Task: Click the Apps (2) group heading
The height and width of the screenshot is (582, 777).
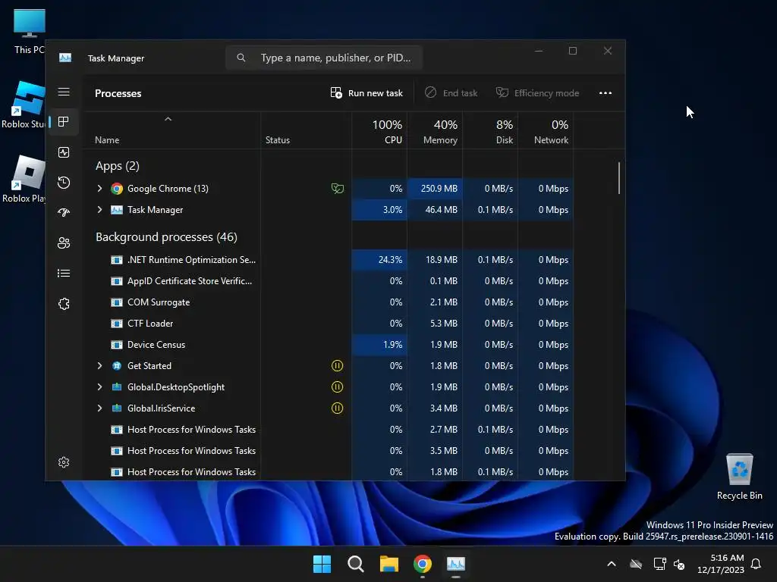Action: tap(118, 166)
